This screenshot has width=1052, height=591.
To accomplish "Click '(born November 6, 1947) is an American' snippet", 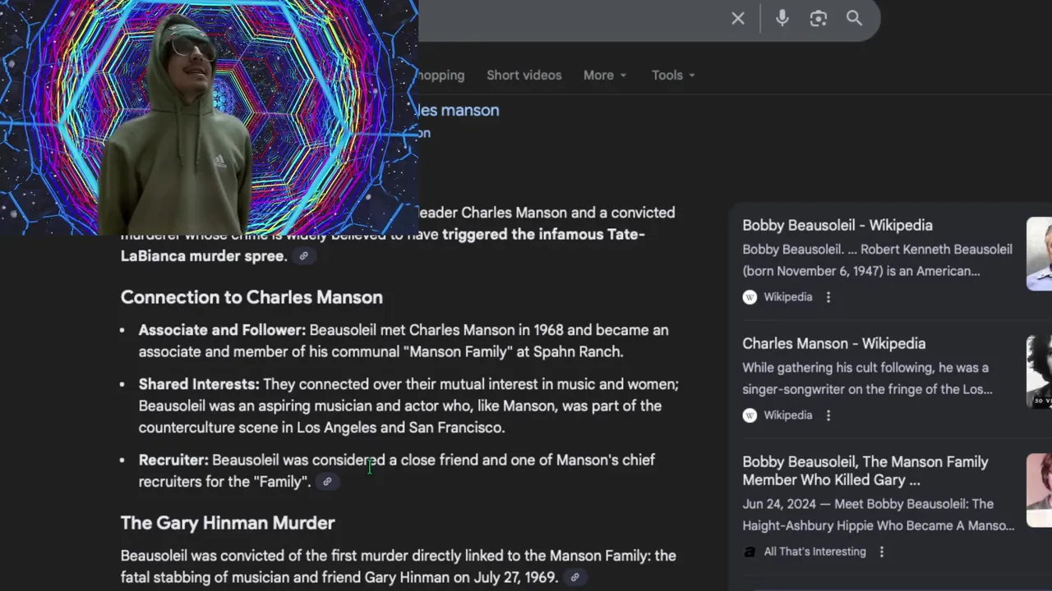I will coord(861,271).
